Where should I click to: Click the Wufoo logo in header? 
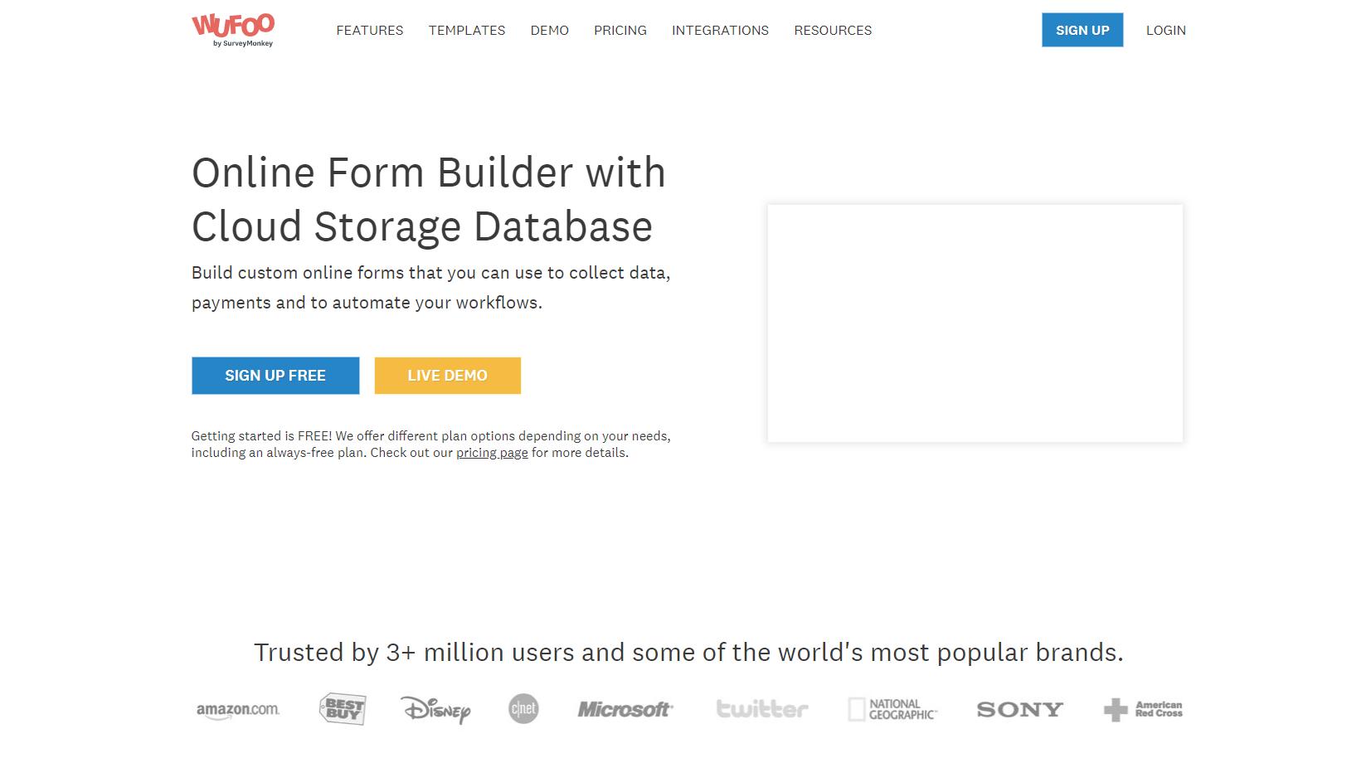pos(233,30)
